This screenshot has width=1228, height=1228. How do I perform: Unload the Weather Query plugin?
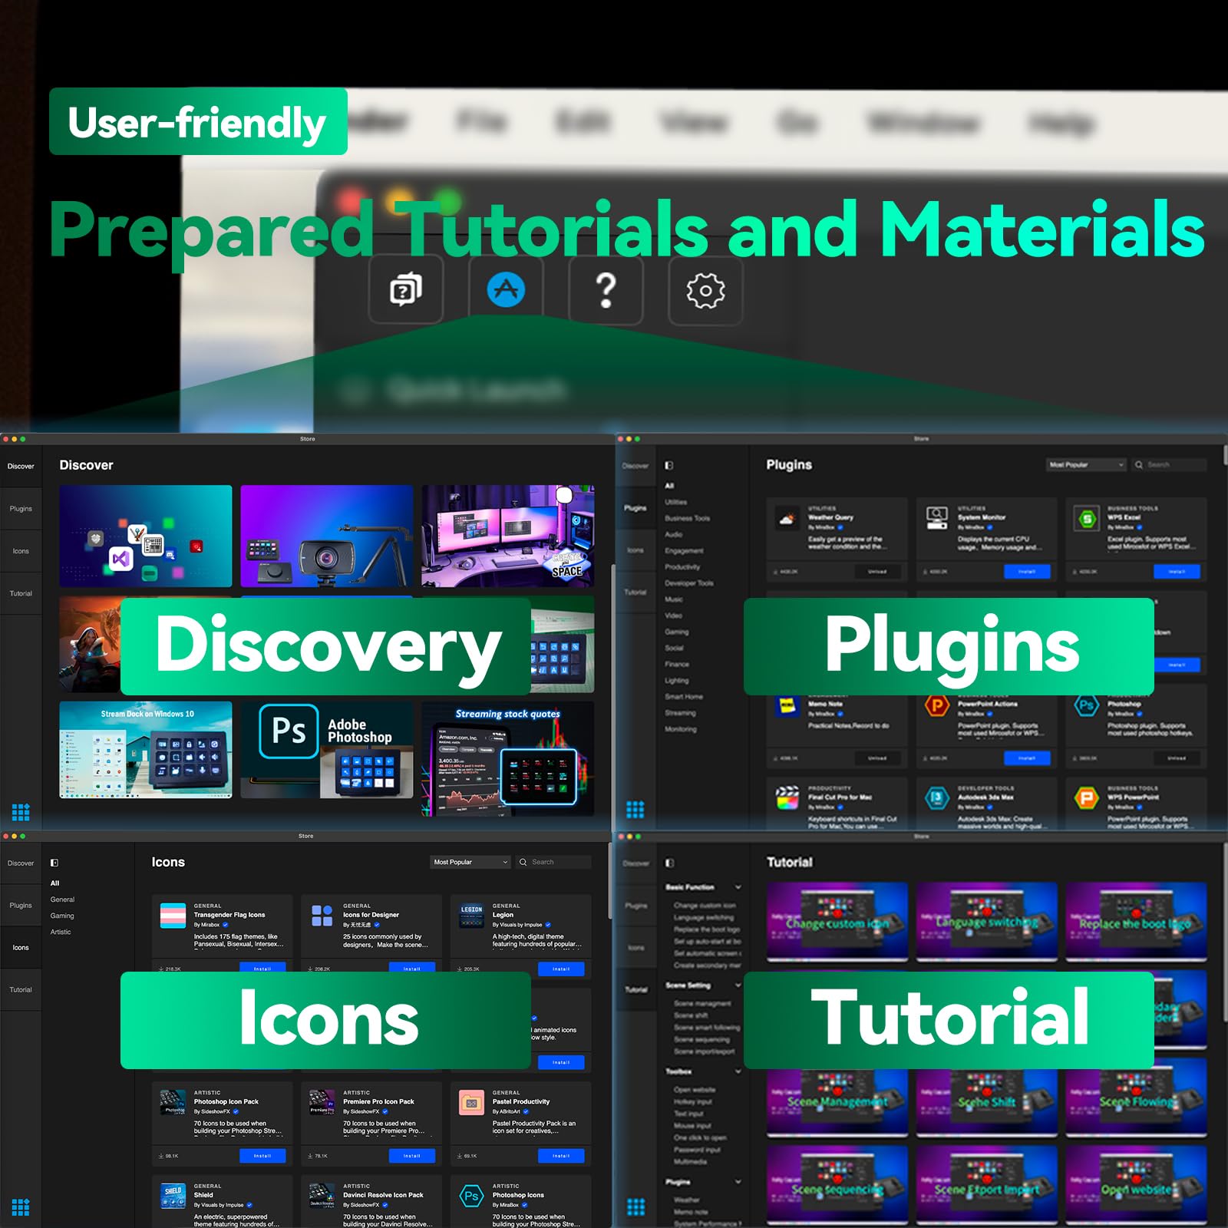tap(877, 572)
